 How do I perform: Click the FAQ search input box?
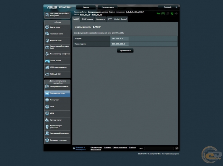point(159,148)
